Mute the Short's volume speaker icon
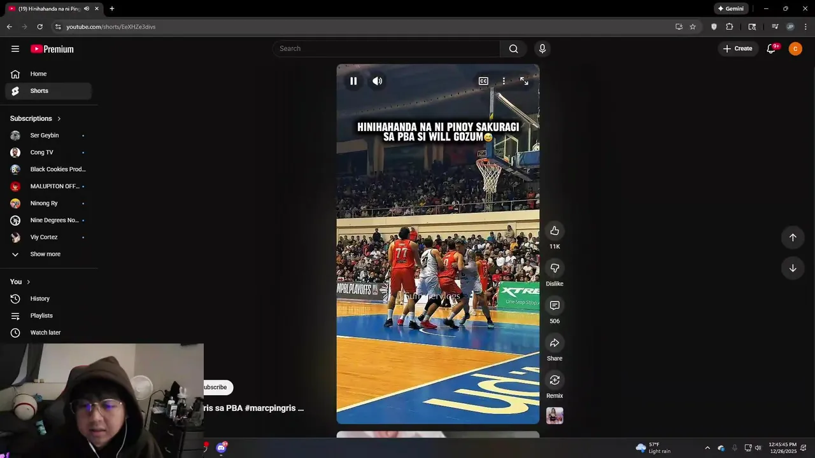Image resolution: width=815 pixels, height=458 pixels. click(x=378, y=81)
